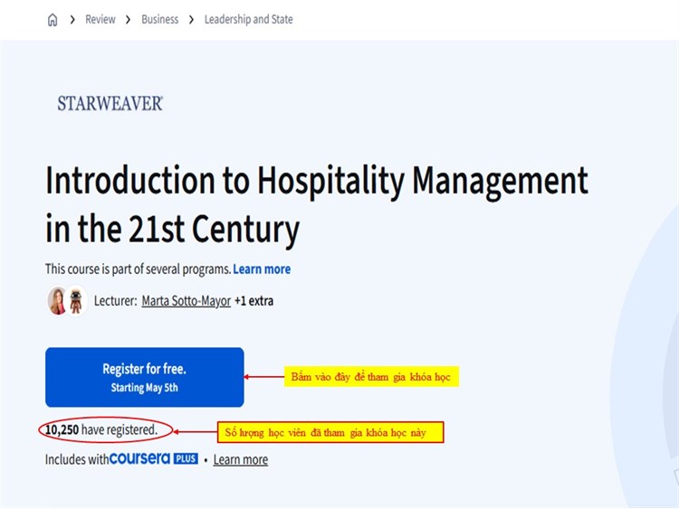
Task: Open the home icon in breadcrumb
Action: coord(53,20)
